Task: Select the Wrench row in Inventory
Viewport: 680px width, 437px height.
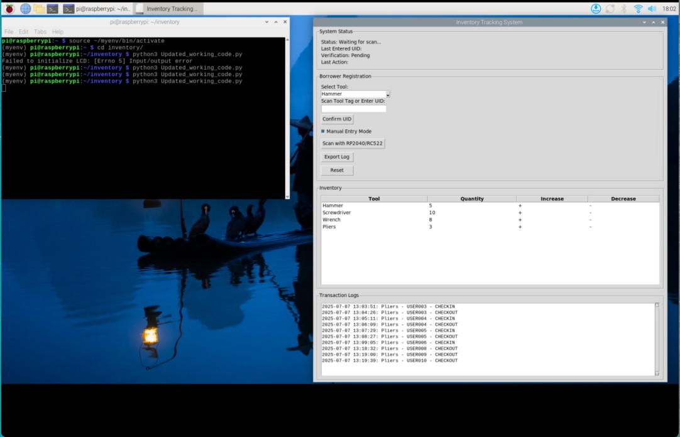Action: [x=490, y=220]
